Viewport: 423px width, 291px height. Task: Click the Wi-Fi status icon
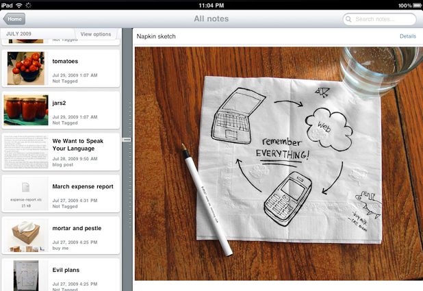[19, 5]
